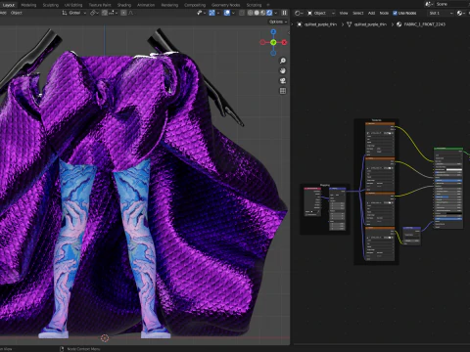Toggle X-ray mode in viewport

[242, 13]
